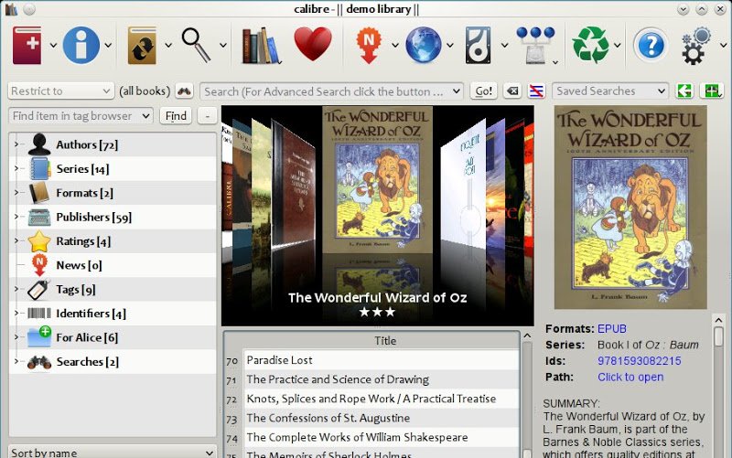Click the red heart Donate icon
The image size is (732, 458).
coord(313,43)
